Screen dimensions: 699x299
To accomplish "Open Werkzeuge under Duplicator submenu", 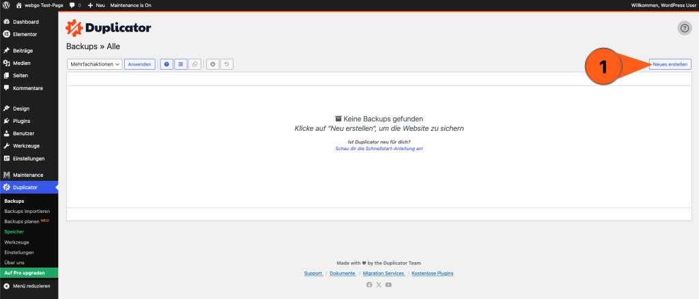I will click(x=17, y=242).
